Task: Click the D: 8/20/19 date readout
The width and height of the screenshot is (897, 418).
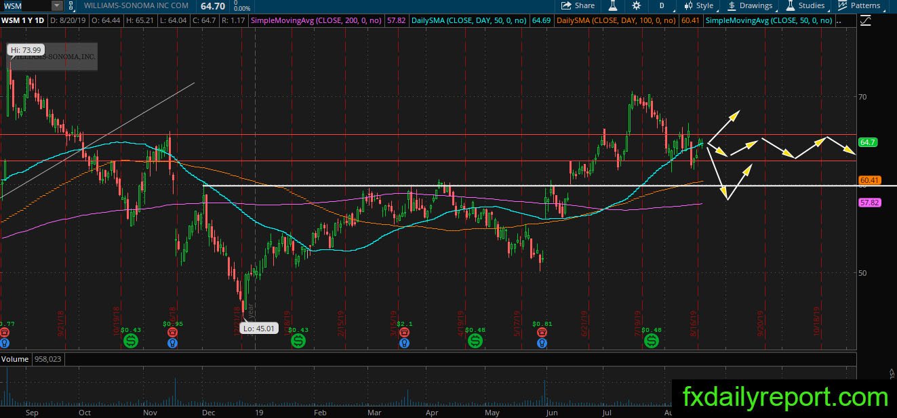Action: coord(68,21)
